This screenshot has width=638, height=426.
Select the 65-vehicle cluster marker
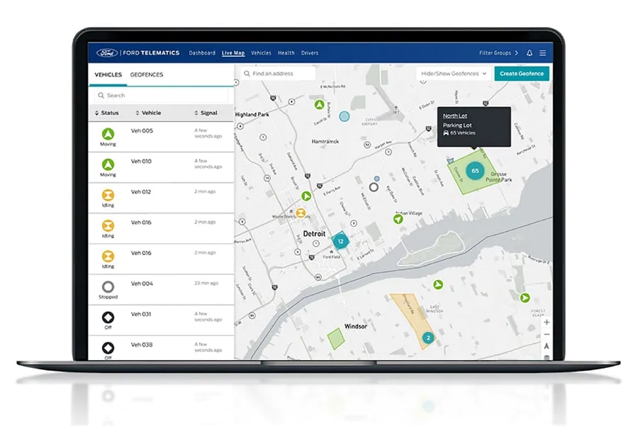coord(475,171)
